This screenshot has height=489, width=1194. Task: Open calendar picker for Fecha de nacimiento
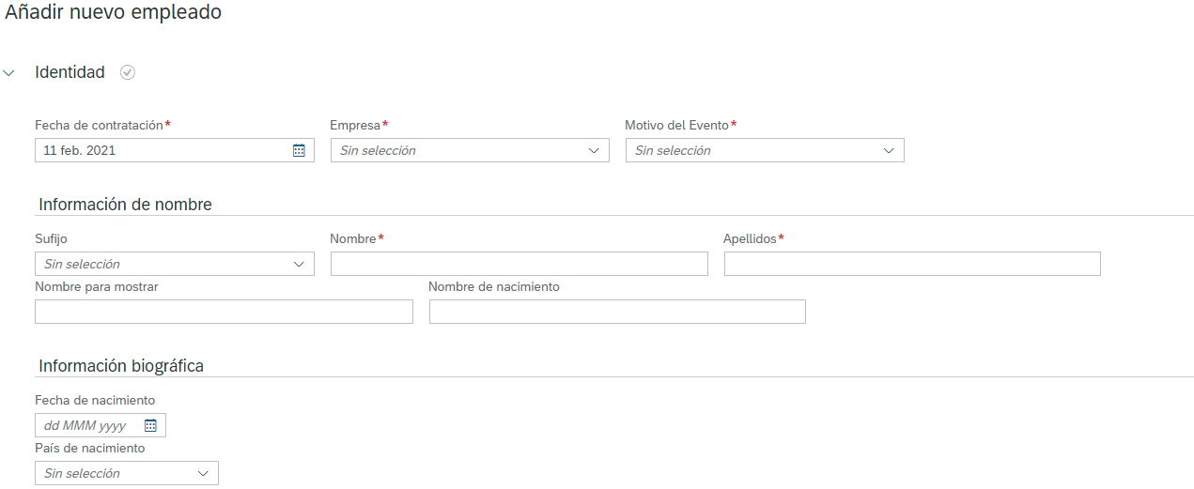(150, 425)
